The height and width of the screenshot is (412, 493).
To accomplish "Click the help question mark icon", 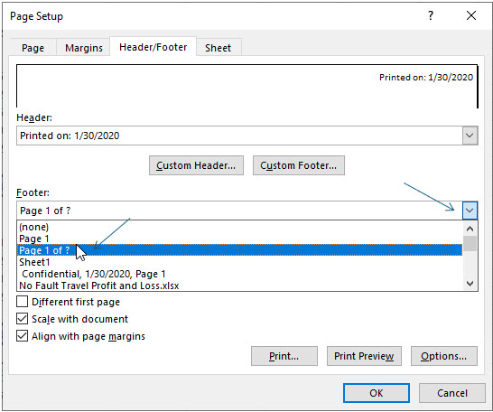I will [431, 15].
